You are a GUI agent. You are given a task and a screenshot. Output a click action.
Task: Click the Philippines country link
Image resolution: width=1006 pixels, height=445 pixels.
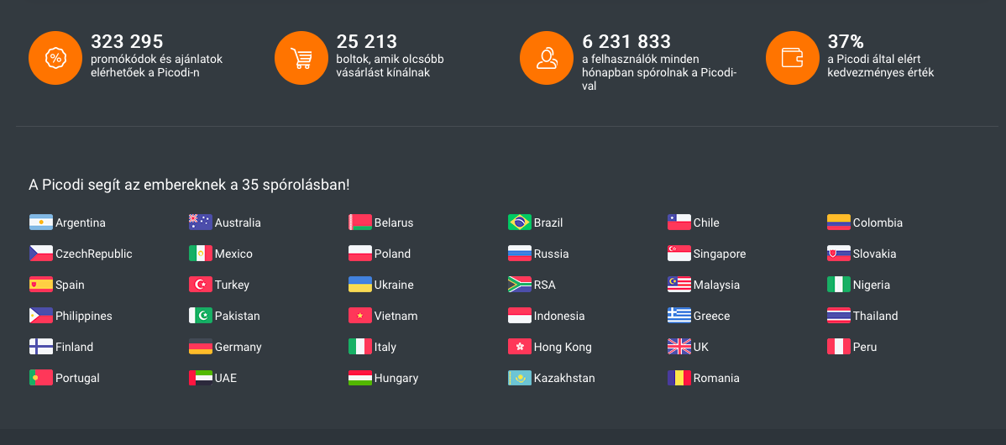(83, 316)
